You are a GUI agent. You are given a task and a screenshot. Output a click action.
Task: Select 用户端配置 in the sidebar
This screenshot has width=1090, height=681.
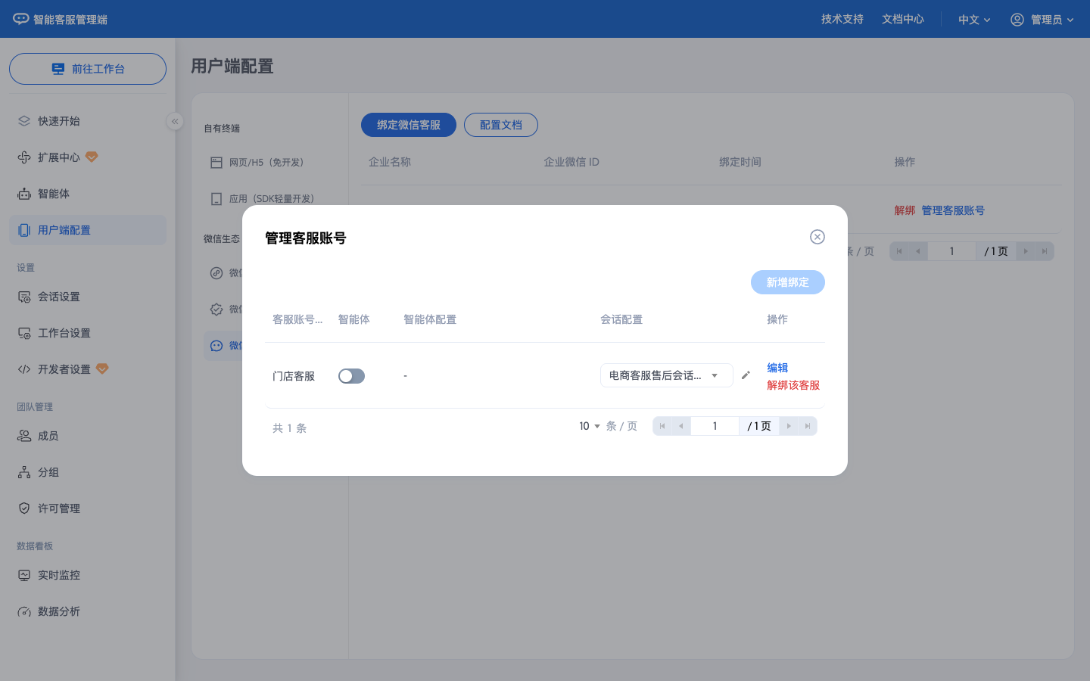pyautogui.click(x=88, y=230)
